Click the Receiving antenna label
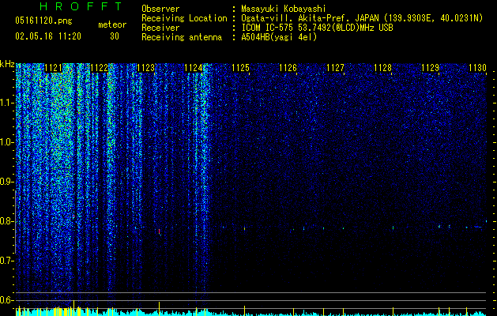Screen dimensions: 497x316 point(182,37)
